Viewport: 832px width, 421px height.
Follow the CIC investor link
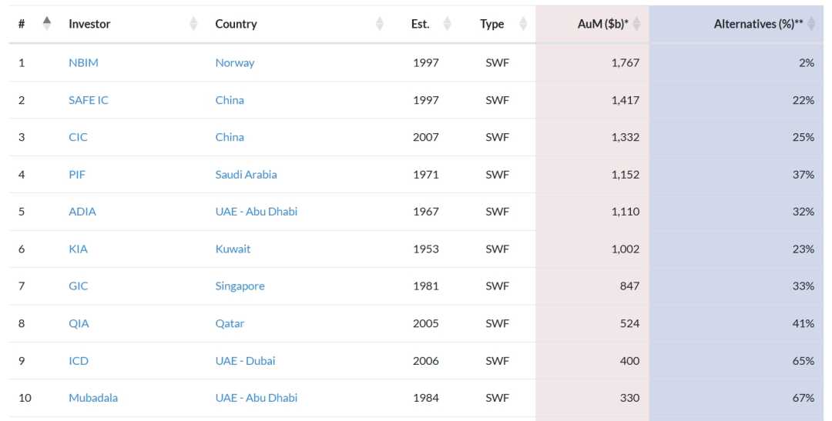[78, 137]
